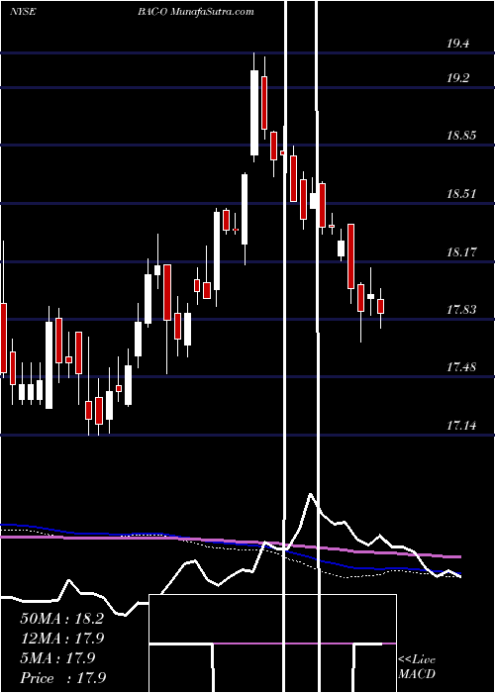Click the 19.2 price axis label
Image resolution: width=495 pixels, height=693 pixels.
coord(457,78)
